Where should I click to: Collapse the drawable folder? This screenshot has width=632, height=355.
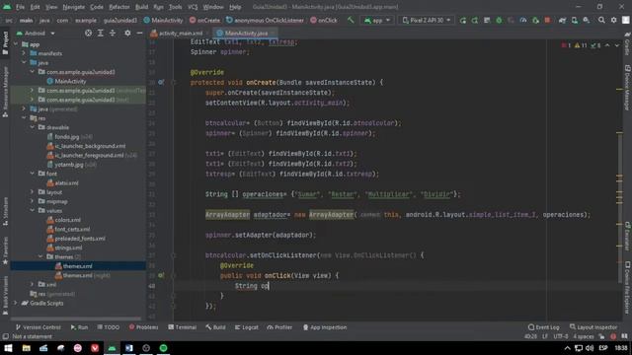point(33,127)
